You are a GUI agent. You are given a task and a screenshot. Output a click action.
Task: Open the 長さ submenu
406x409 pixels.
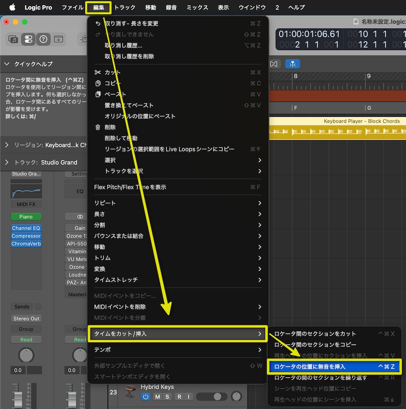[x=177, y=214]
